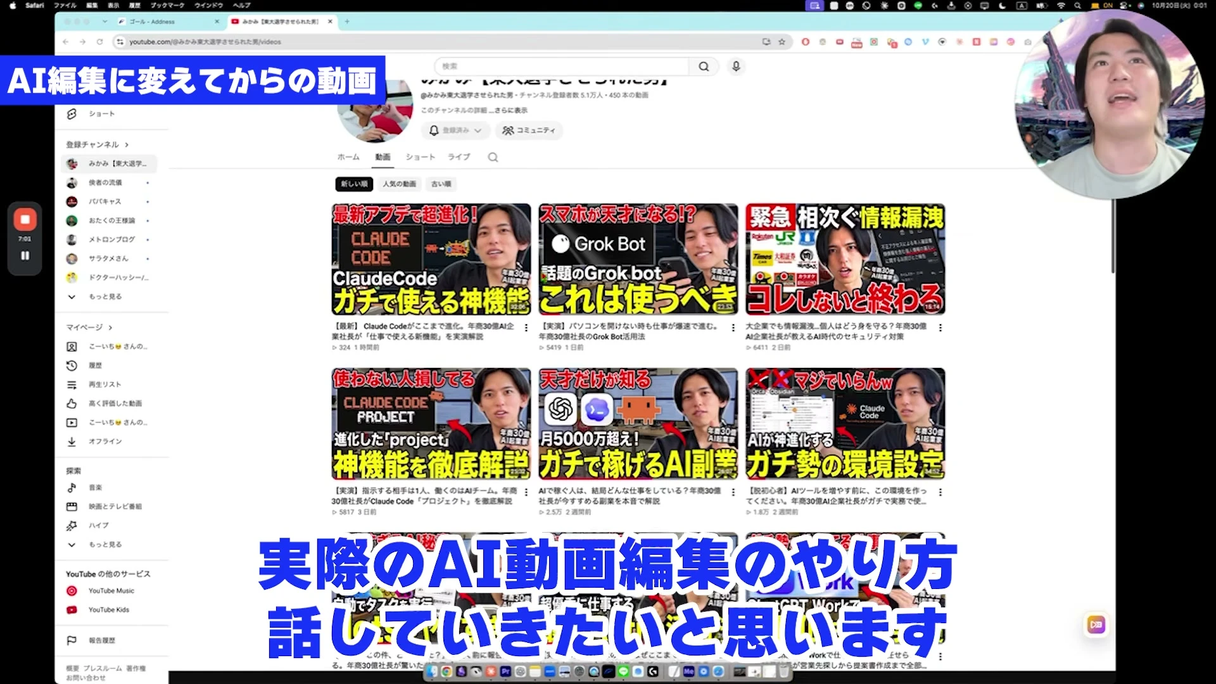Click the コミュニティ button
This screenshot has height=684, width=1216.
529,130
